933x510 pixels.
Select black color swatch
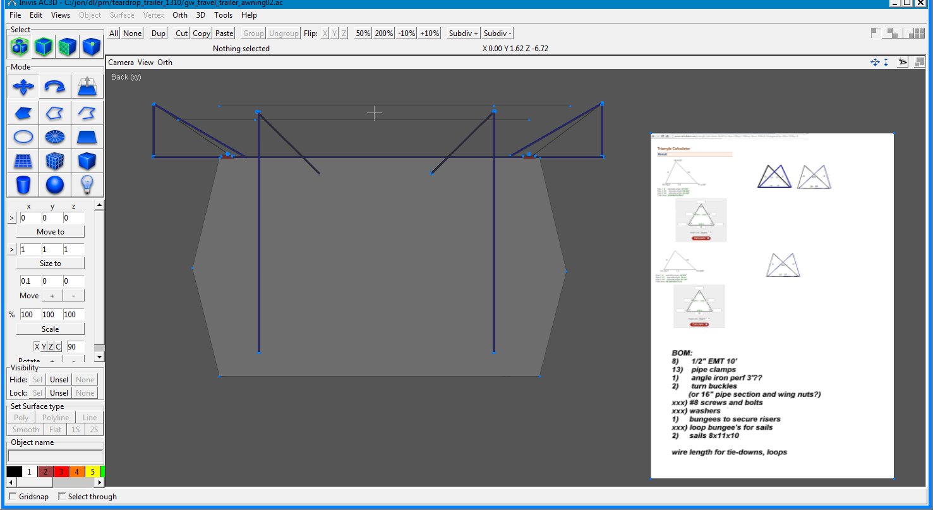[x=14, y=471]
